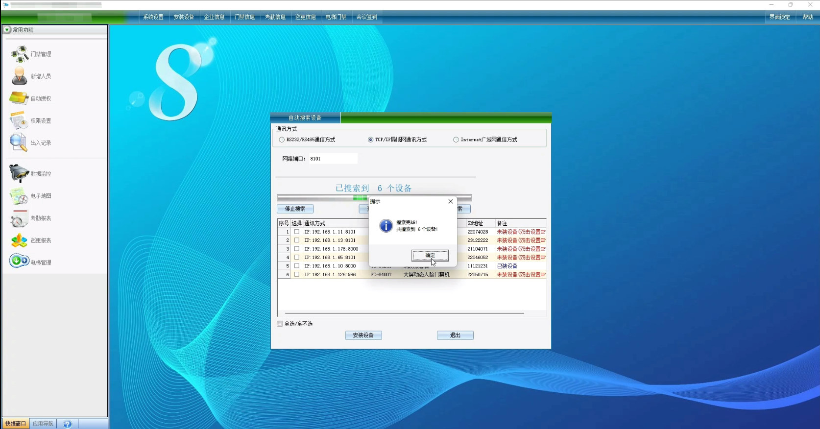
Task: Open the 系统设置 menu
Action: [x=153, y=17]
